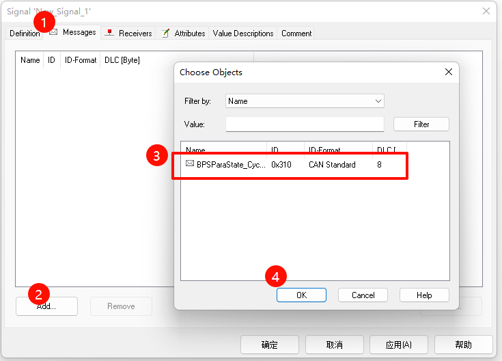Viewport: 502px width, 361px height.
Task: Click the BPSParaState message envelope icon
Action: pos(190,163)
